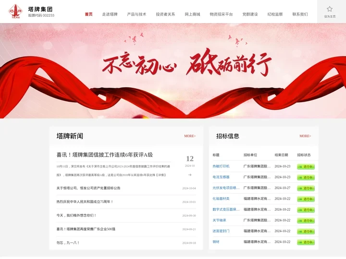Click MORE> link in 招标信息 section
Viewport: 346px width, 259px height.
(x=305, y=136)
